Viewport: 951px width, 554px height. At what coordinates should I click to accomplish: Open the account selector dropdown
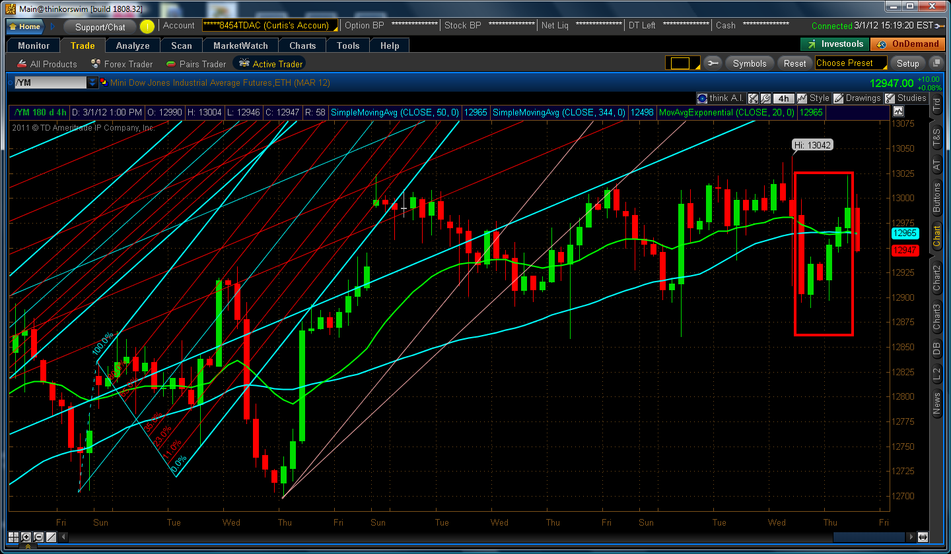[x=270, y=26]
